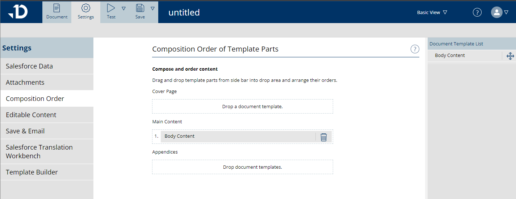Open the Basic View dropdown

432,12
